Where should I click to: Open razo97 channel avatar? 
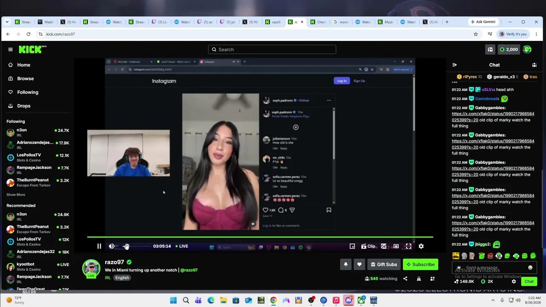pyautogui.click(x=91, y=268)
